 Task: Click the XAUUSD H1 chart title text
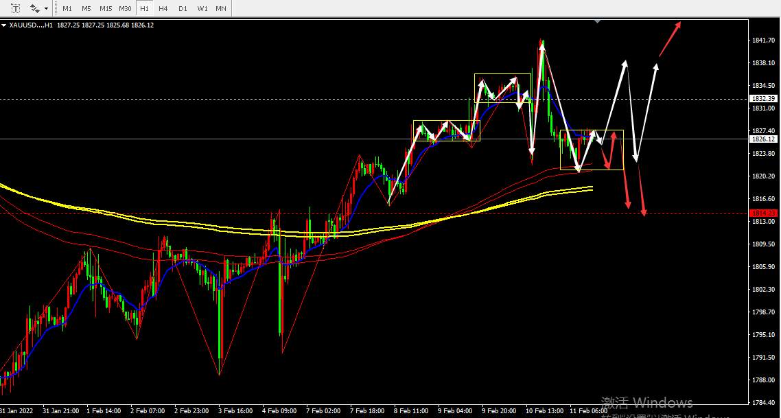[32, 25]
